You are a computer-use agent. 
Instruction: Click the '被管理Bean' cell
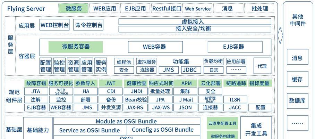[210, 100]
